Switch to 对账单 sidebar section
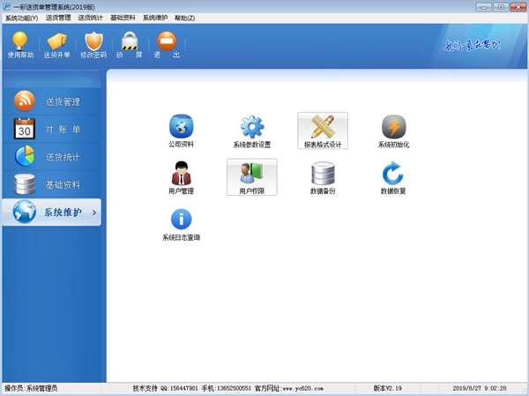 (53, 130)
